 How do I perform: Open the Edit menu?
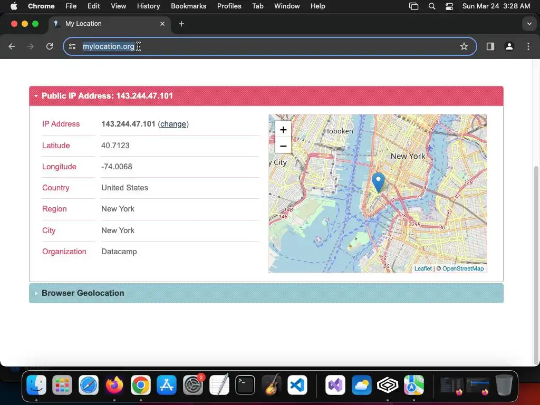[94, 6]
